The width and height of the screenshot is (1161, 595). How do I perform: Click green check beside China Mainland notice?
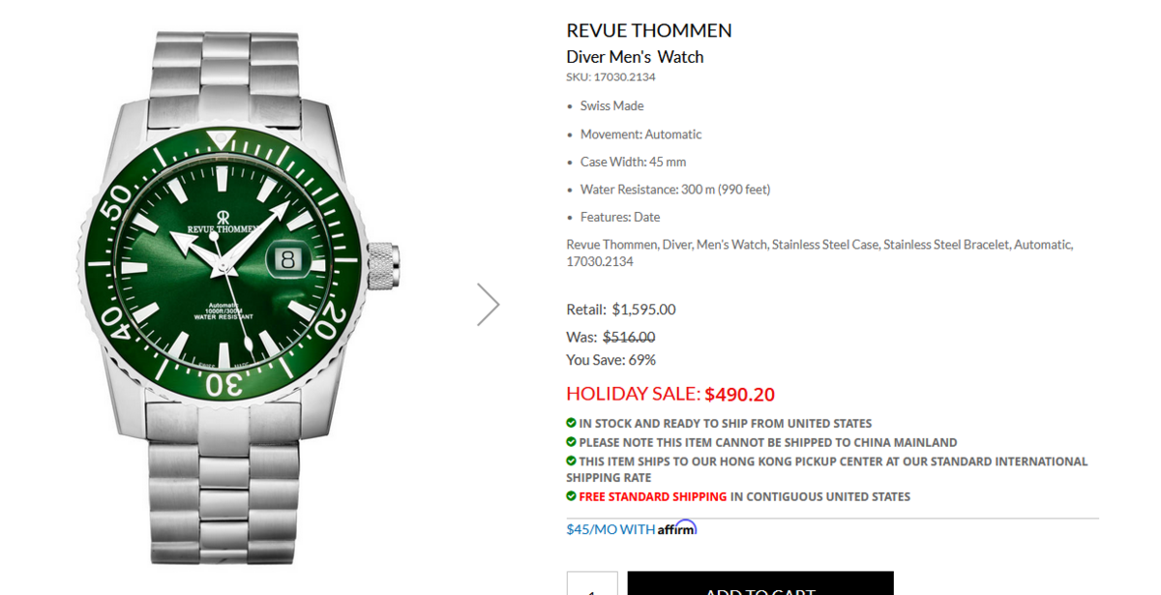pyautogui.click(x=571, y=441)
